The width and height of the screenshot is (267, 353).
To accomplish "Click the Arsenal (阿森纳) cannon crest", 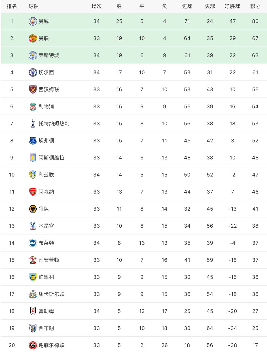I will [x=33, y=192].
